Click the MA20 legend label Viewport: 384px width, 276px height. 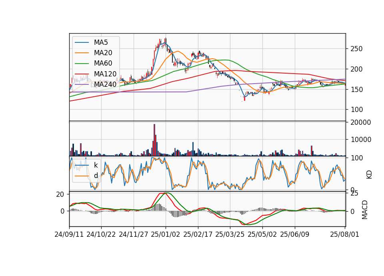coord(103,53)
